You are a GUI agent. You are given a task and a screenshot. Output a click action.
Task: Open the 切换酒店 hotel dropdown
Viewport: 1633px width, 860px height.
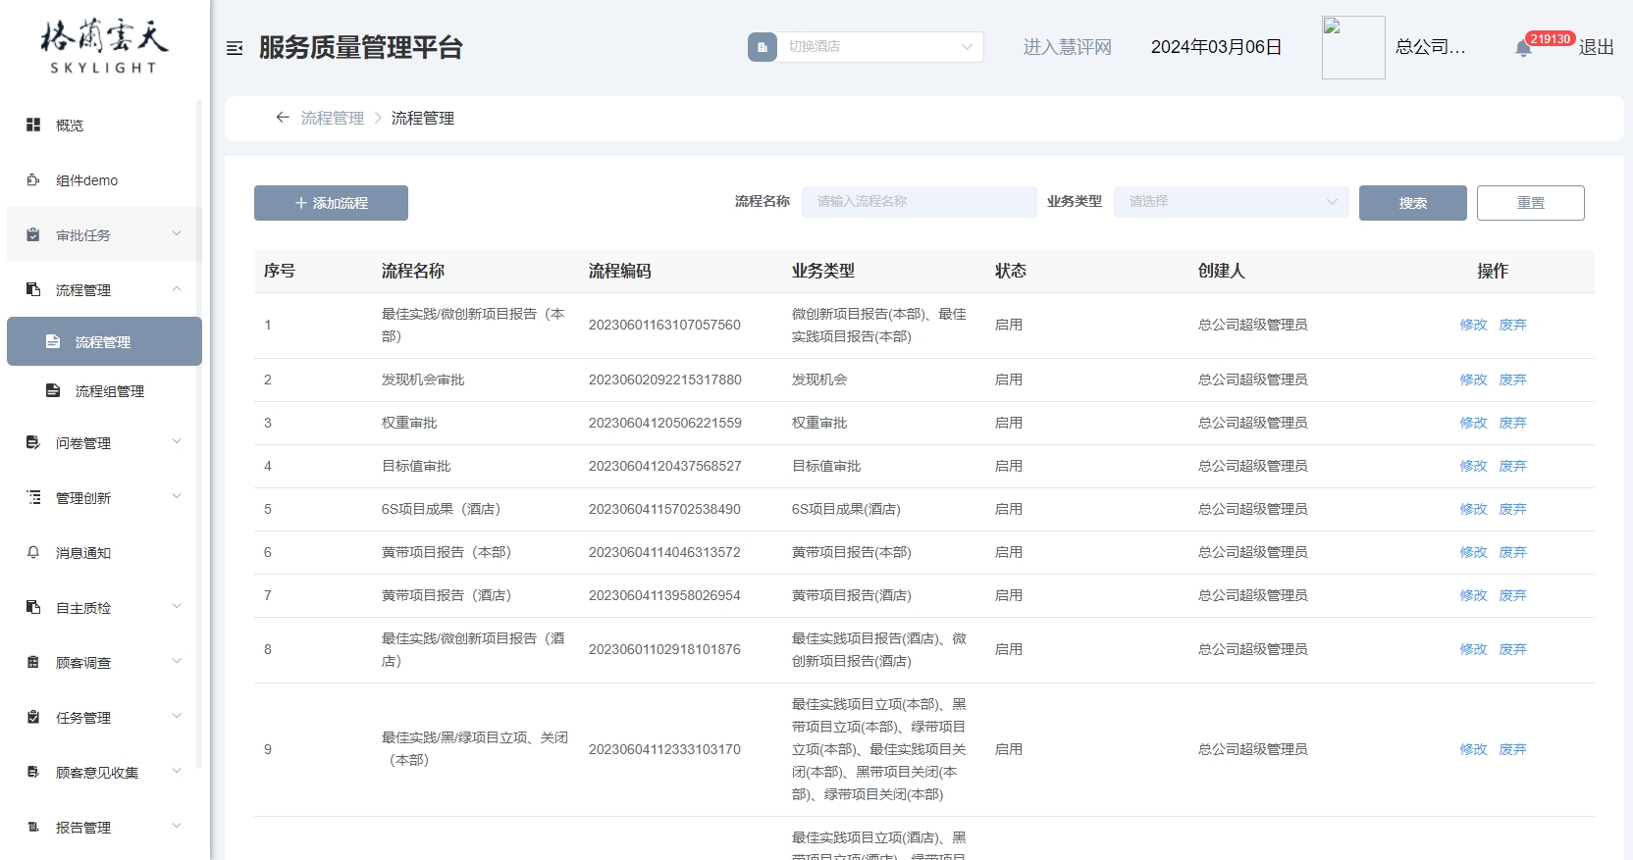(x=880, y=47)
